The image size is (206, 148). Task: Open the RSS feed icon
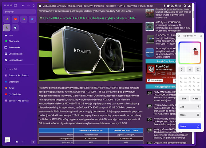[x=180, y=6]
